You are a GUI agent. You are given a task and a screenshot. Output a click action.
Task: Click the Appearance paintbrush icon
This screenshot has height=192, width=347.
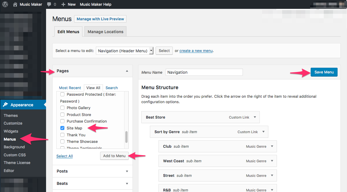pos(5,105)
